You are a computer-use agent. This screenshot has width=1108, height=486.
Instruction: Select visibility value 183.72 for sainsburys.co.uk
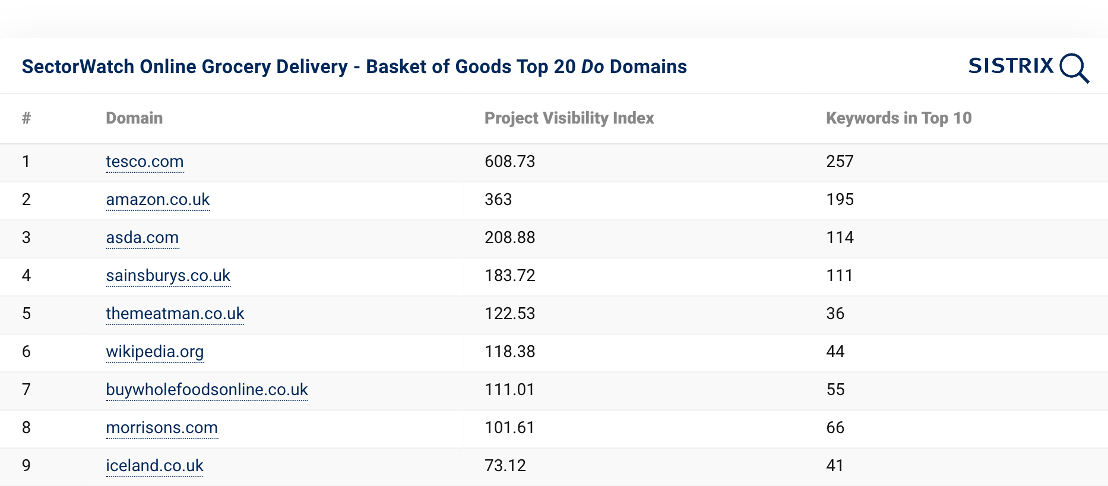pos(510,276)
